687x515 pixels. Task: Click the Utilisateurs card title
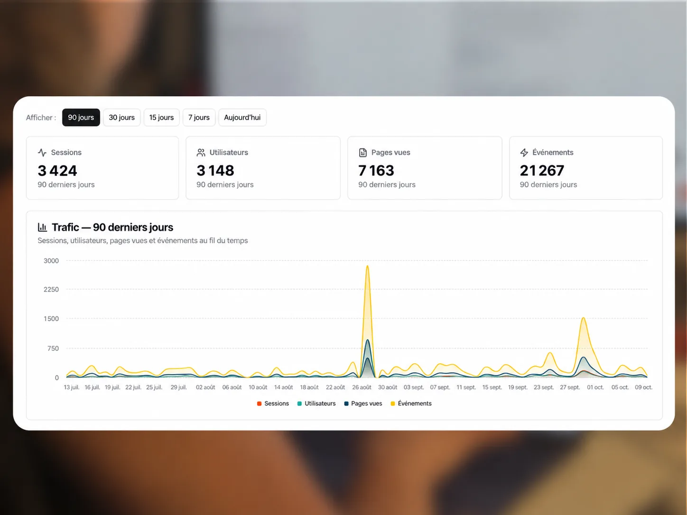[229, 153]
